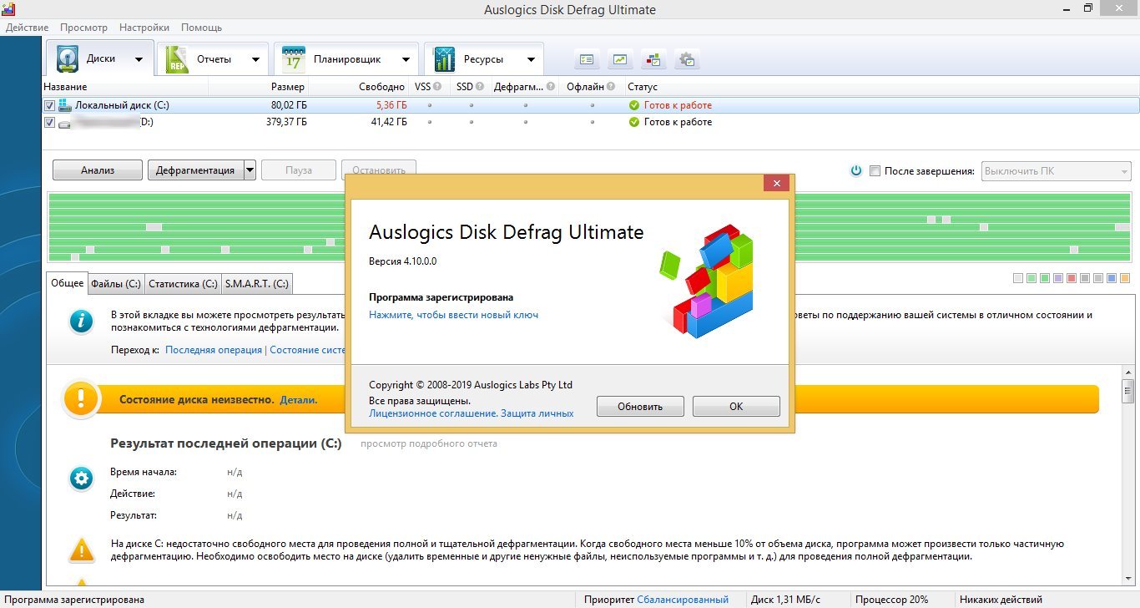Click the Диски hard drive icon
The image size is (1140, 608).
click(x=68, y=59)
